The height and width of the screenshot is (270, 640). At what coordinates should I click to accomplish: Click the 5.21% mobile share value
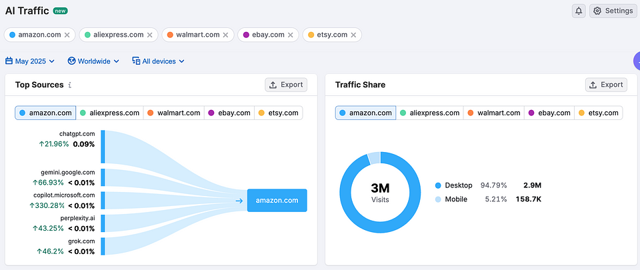[495, 199]
